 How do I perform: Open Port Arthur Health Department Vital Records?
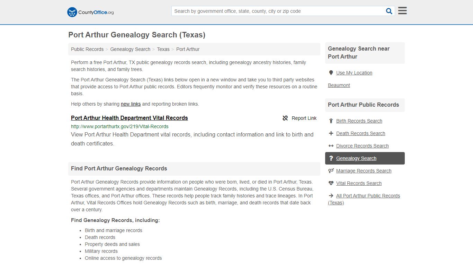pos(130,118)
